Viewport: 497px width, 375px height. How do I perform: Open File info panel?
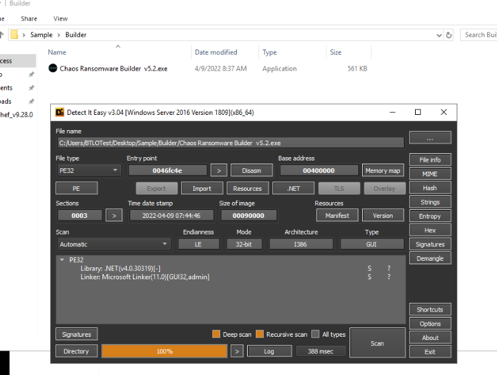click(430, 160)
